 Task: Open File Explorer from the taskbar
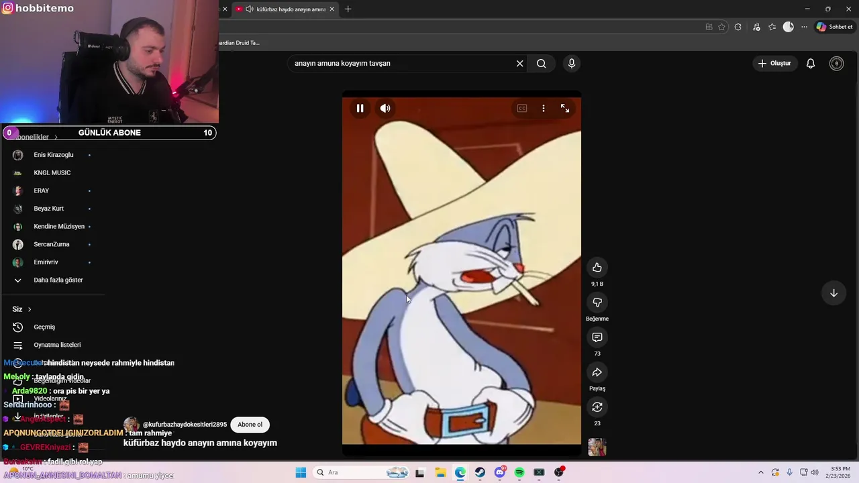pyautogui.click(x=440, y=472)
